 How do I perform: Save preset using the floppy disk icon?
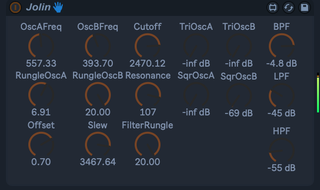pyautogui.click(x=305, y=8)
